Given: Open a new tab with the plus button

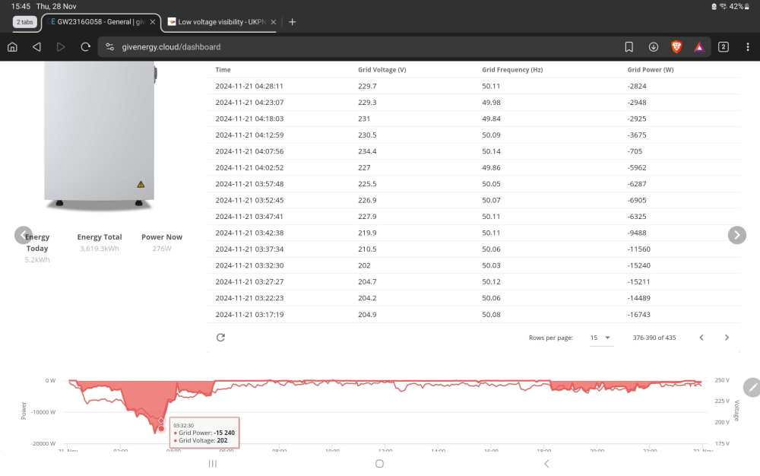Looking at the screenshot, I should 292,22.
